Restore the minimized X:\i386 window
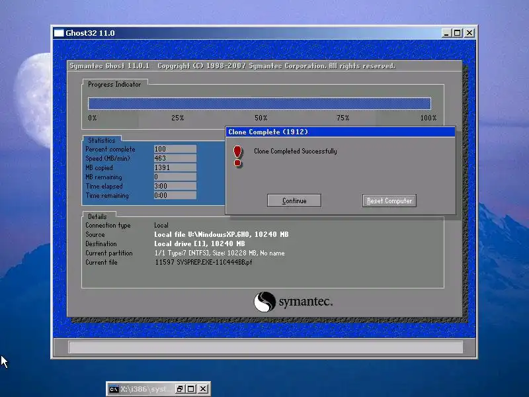 180,389
